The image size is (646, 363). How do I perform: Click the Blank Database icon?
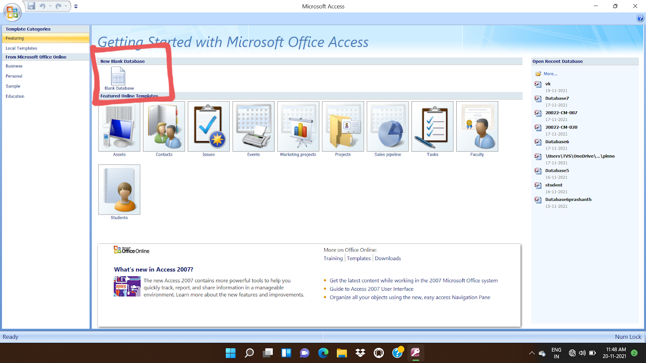[x=118, y=76]
